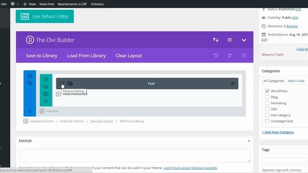The image size is (308, 173).
Task: Open blue section settings icon
Action: [x=30, y=76]
